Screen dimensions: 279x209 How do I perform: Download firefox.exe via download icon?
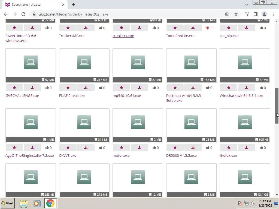pyautogui.click(x=246, y=147)
